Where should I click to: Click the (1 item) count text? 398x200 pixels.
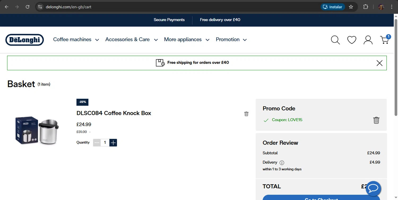tap(44, 85)
